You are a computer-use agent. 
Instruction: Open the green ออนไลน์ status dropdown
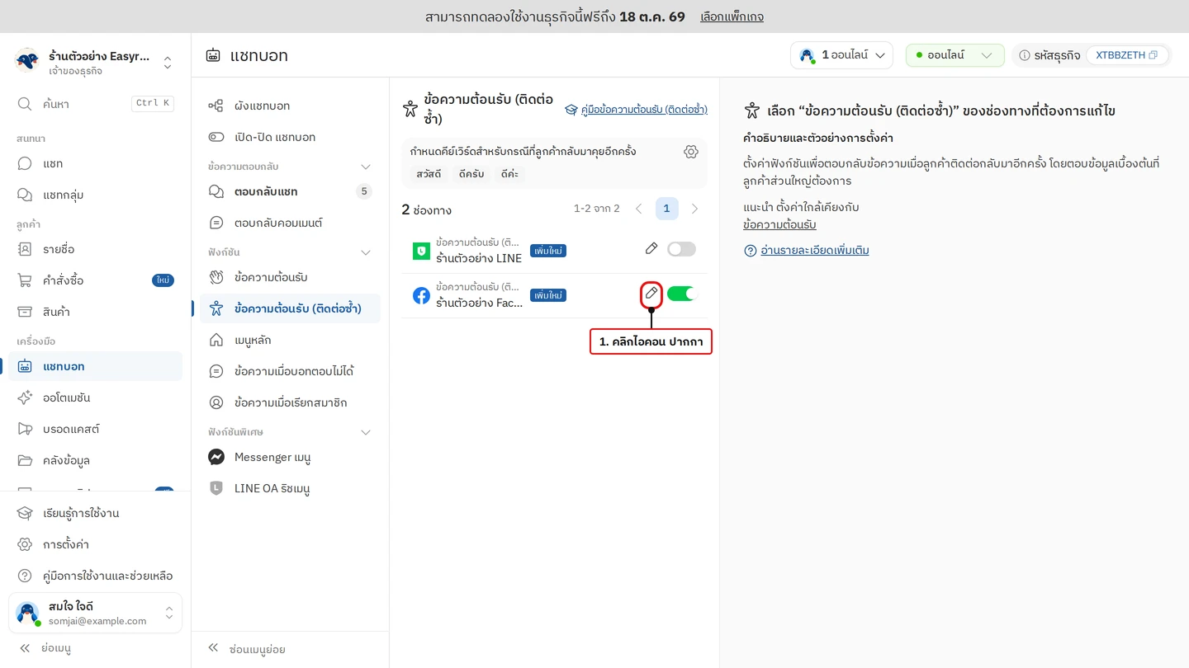click(x=955, y=55)
